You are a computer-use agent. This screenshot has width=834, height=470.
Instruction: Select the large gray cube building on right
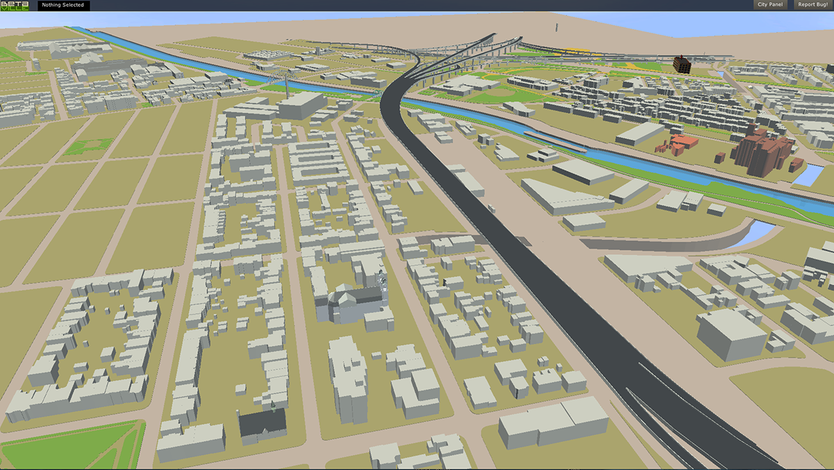pyautogui.click(x=731, y=335)
